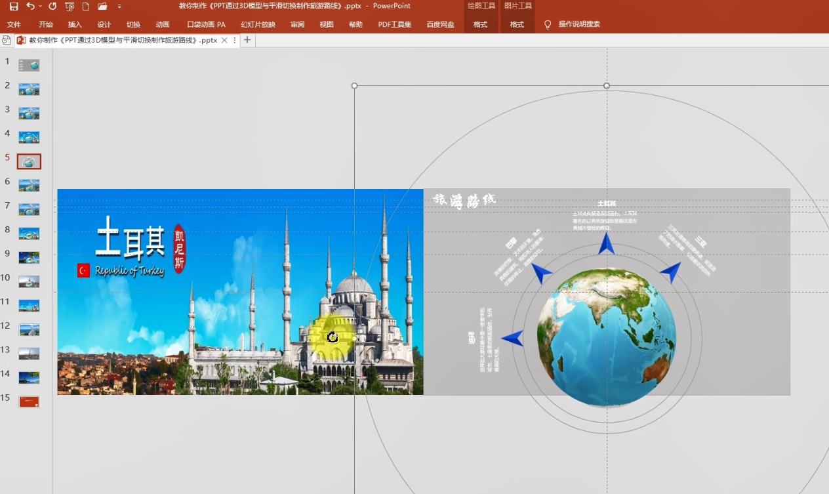
Task: Click the 旅游路线 heading on slide
Action: coord(464,200)
